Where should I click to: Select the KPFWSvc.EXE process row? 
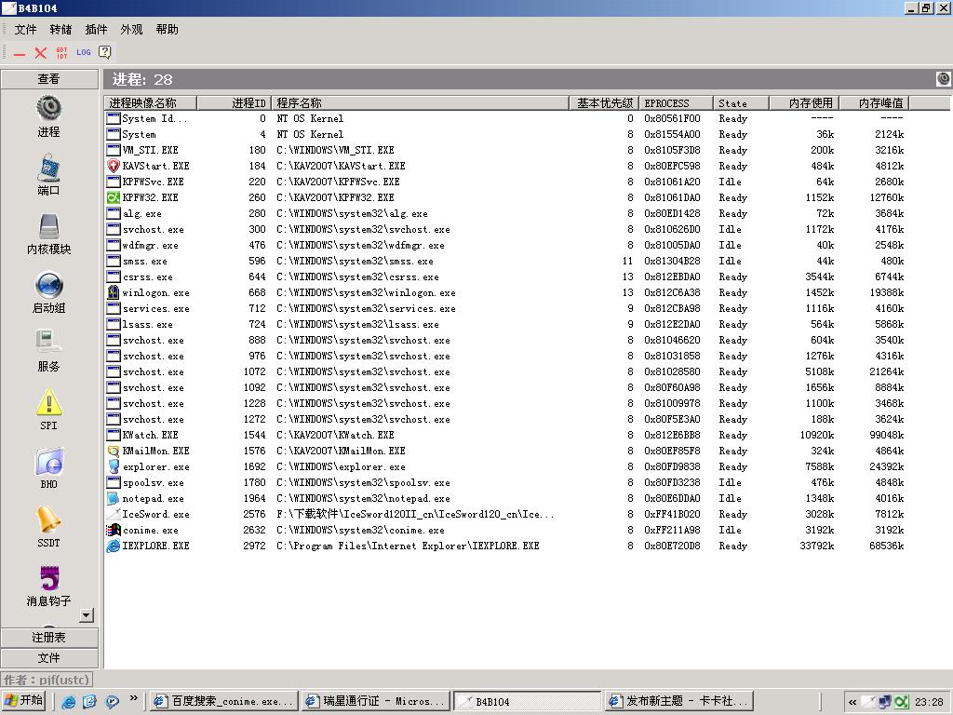pyautogui.click(x=505, y=182)
